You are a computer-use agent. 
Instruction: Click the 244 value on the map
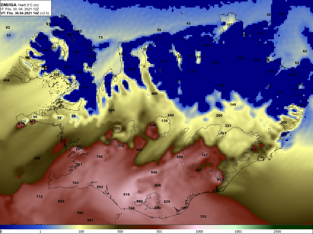pos(171,115)
